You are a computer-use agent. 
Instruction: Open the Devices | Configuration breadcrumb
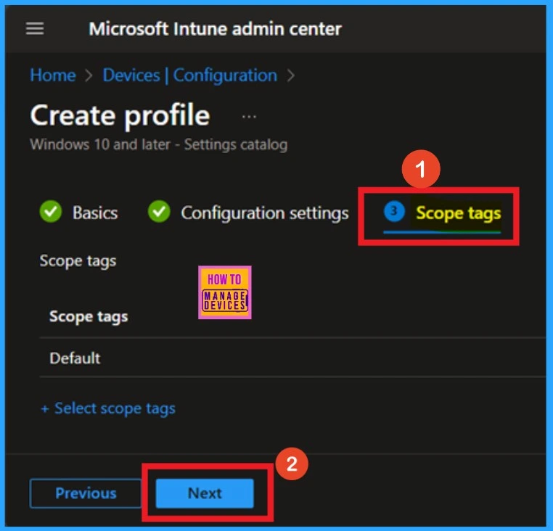[189, 75]
